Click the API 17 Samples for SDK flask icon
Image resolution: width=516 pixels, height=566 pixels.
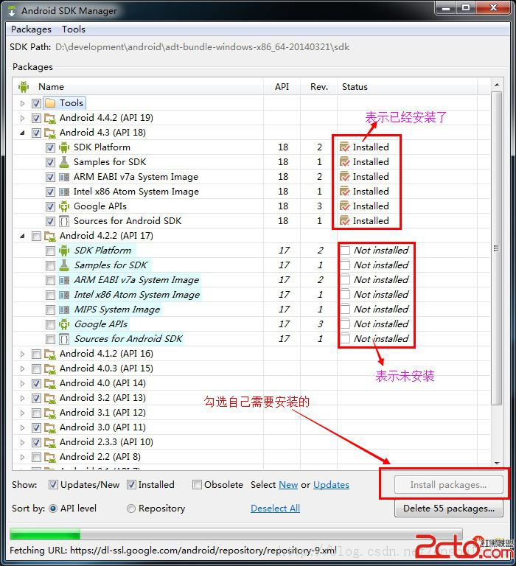(64, 265)
